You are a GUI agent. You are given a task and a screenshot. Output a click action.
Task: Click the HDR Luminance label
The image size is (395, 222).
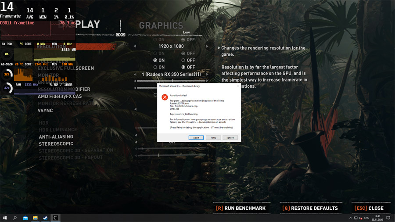58,129
